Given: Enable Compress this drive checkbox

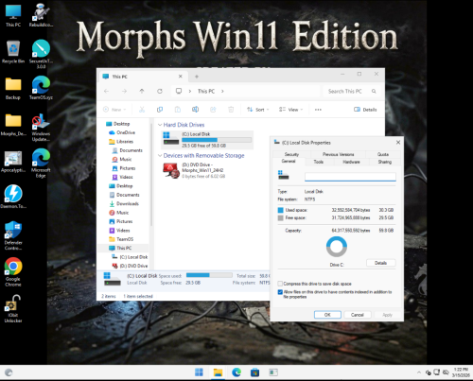Looking at the screenshot, I should click(x=280, y=284).
